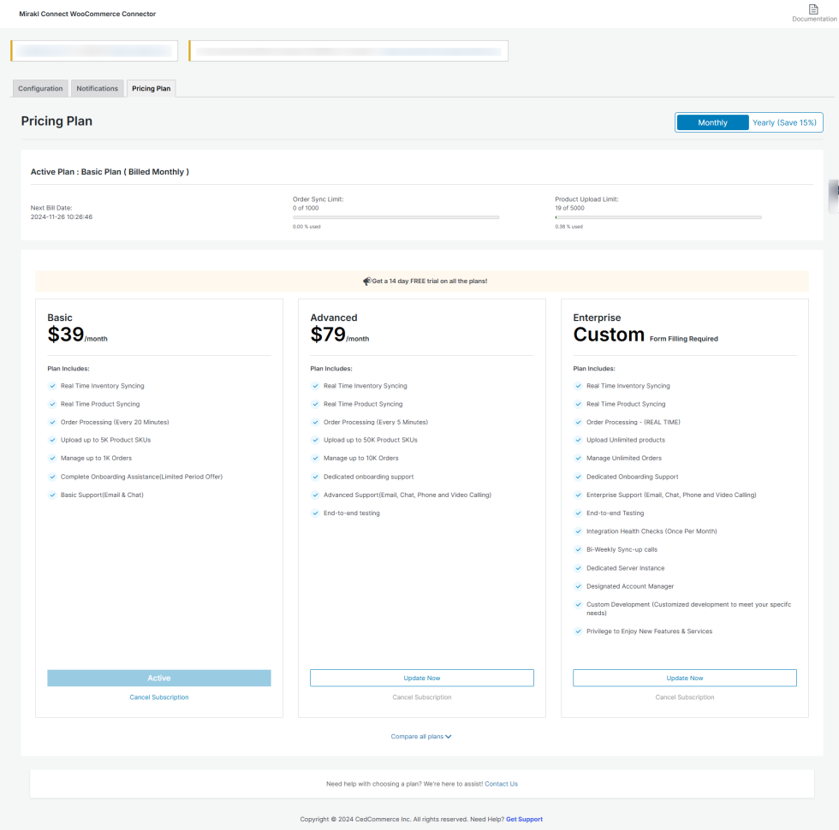
Task: Click checkmark beside Order Processing (Every 5 Minutes)
Action: 315,422
